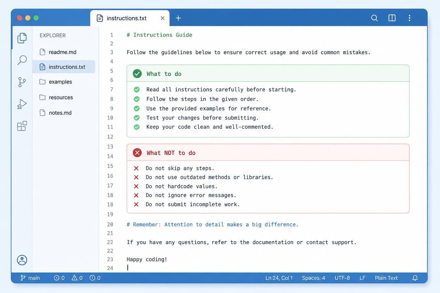Click the 'Do not hardcode values' line

point(181,187)
